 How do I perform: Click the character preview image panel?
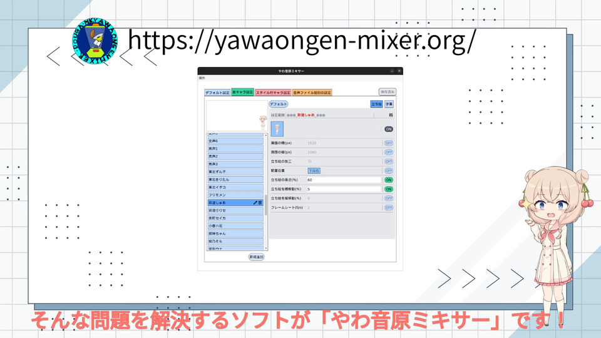[x=237, y=116]
